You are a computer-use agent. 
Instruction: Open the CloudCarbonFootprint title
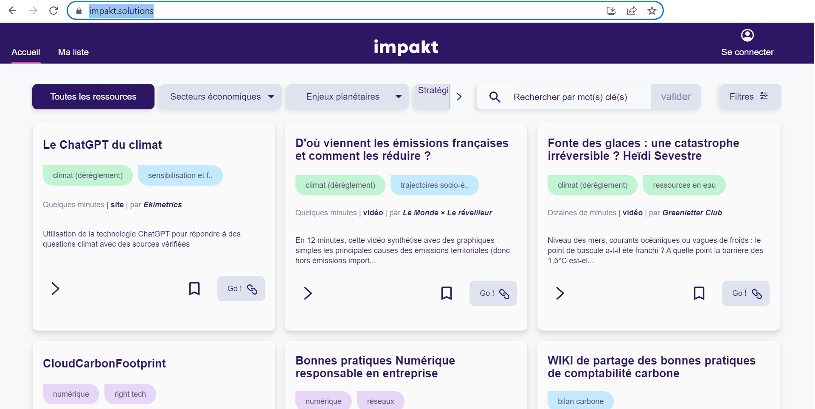coord(104,364)
